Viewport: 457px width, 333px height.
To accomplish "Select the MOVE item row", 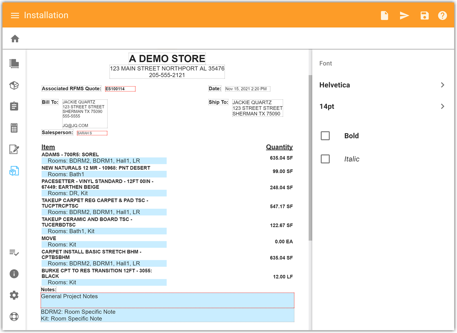I will pyautogui.click(x=49, y=238).
